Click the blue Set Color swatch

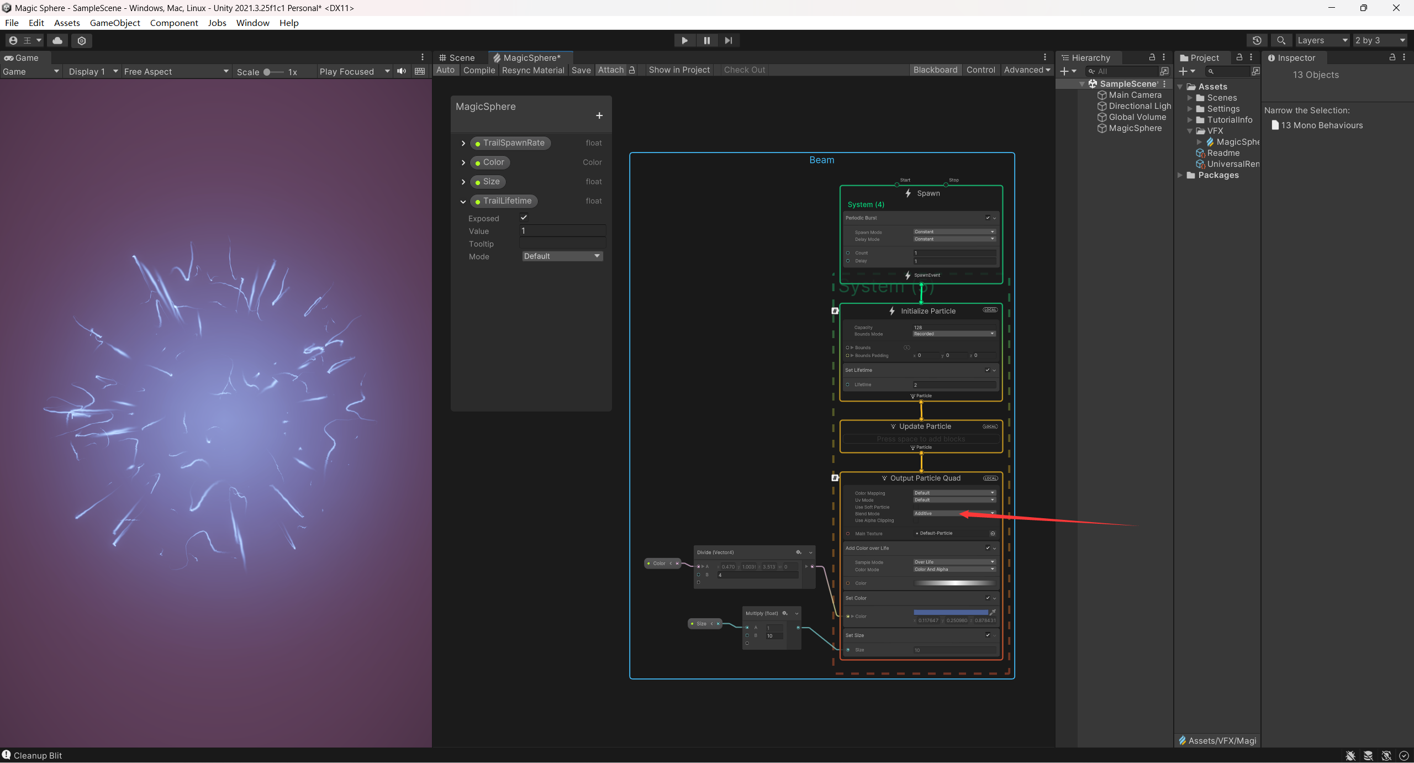951,612
